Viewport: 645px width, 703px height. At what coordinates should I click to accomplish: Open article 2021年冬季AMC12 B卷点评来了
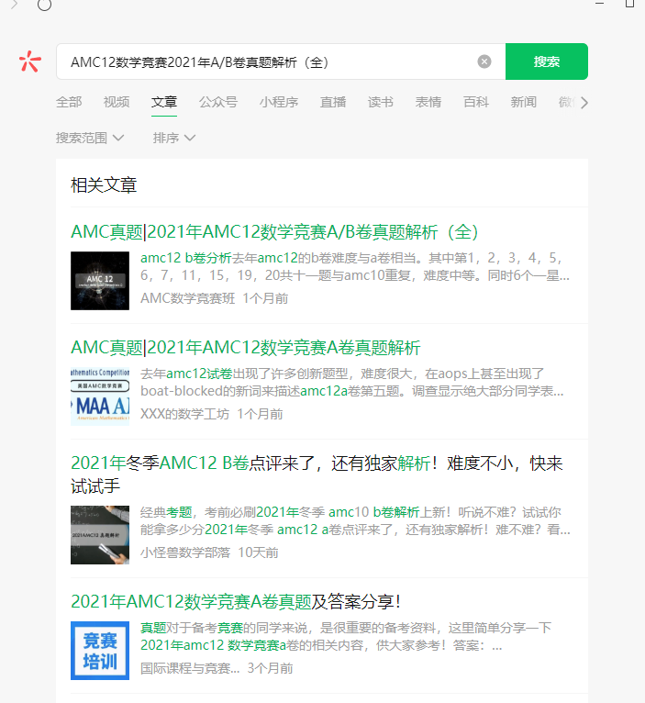[317, 474]
